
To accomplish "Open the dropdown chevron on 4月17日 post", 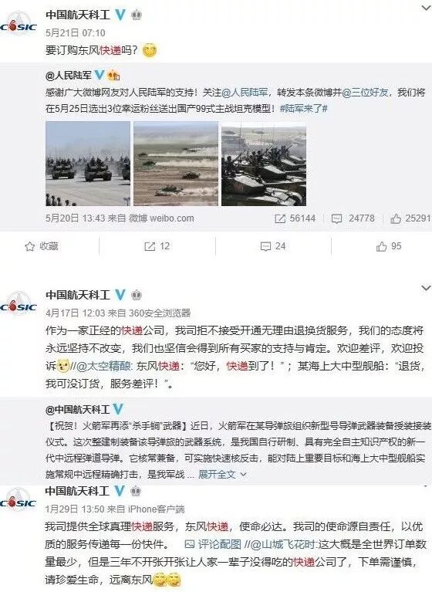I will pyautogui.click(x=426, y=288).
